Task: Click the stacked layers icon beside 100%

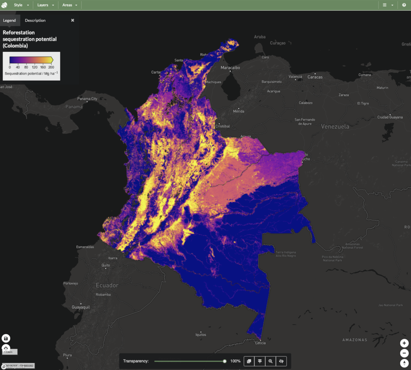Action: coord(249,361)
